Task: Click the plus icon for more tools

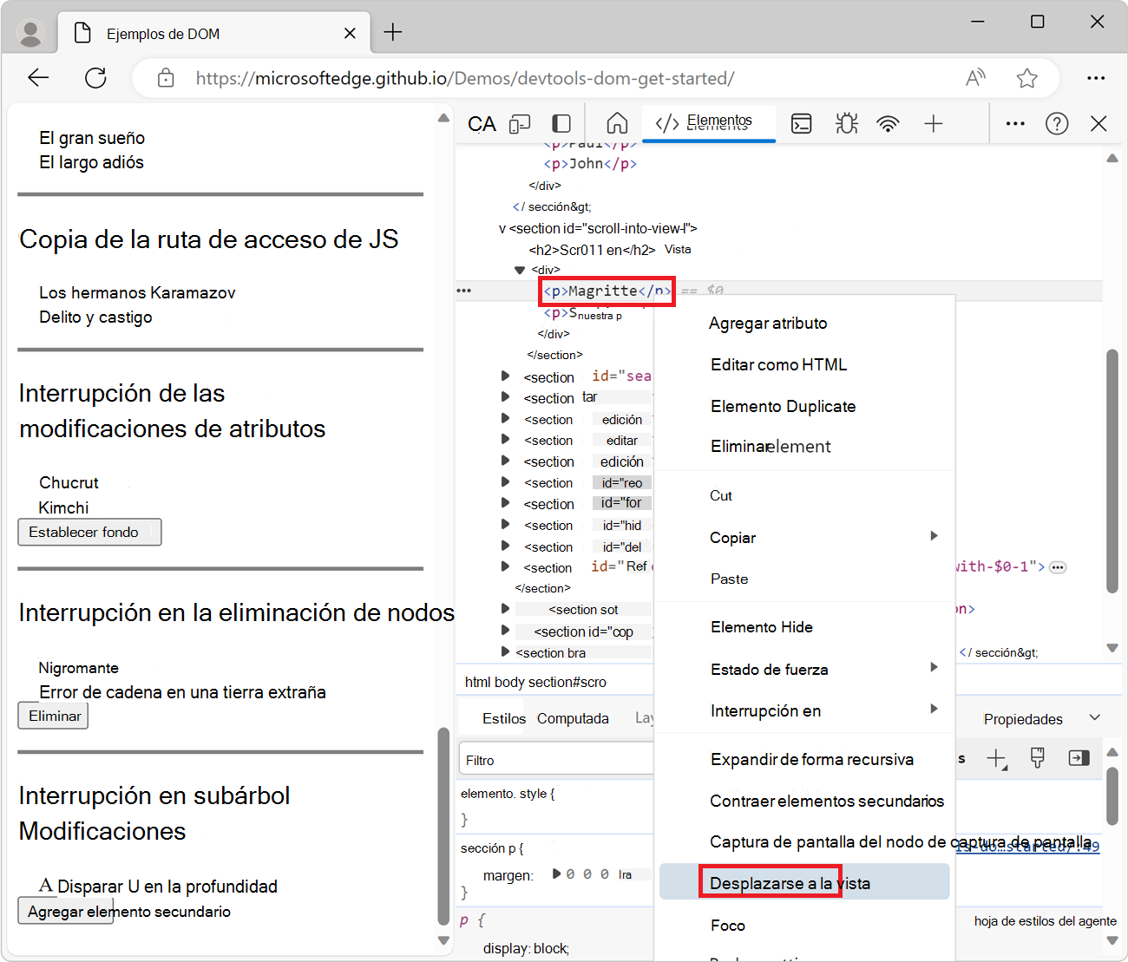Action: [x=933, y=124]
